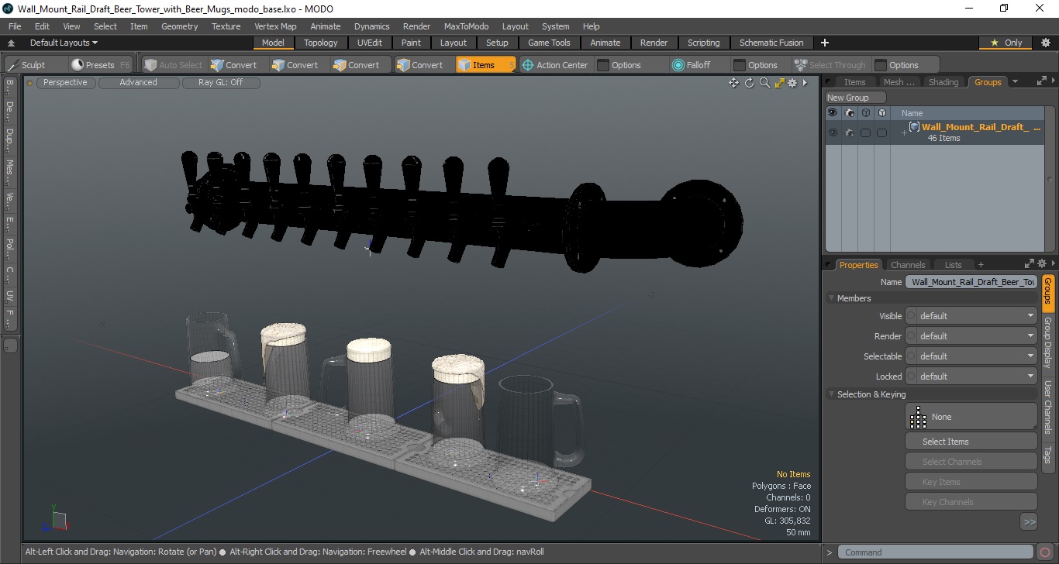
Task: Open the Group Display vertical tab
Action: tap(1047, 344)
